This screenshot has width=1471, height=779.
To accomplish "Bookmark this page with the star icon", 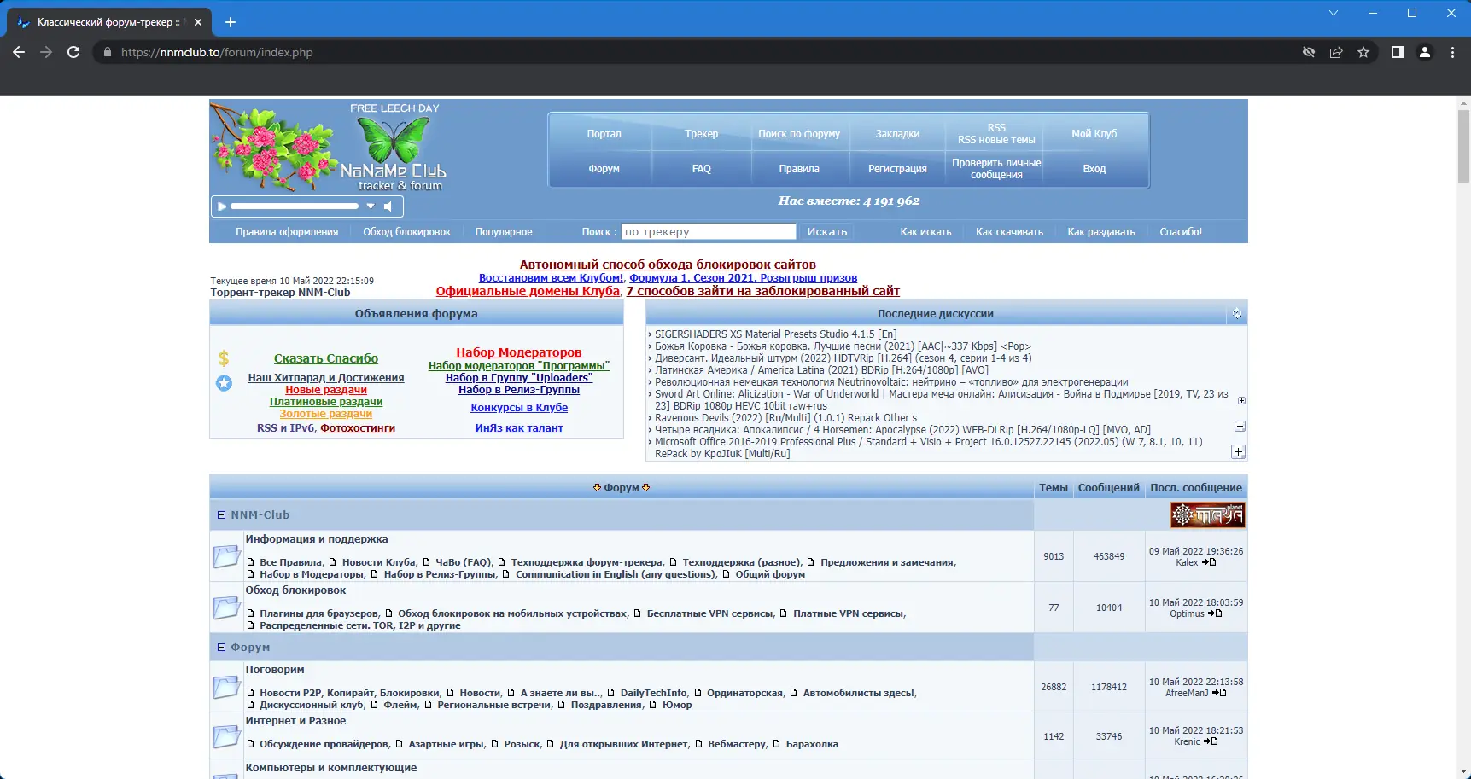I will point(1363,52).
